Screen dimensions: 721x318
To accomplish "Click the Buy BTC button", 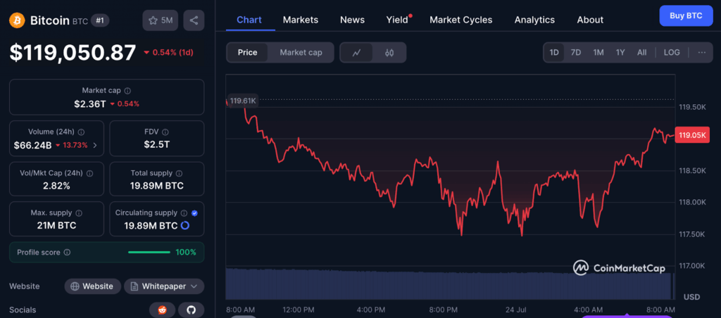I will pyautogui.click(x=685, y=15).
